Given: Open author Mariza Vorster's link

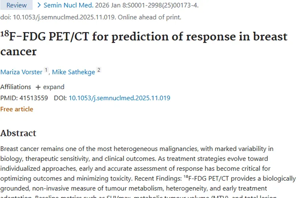Looking at the screenshot, I should click(x=21, y=72).
